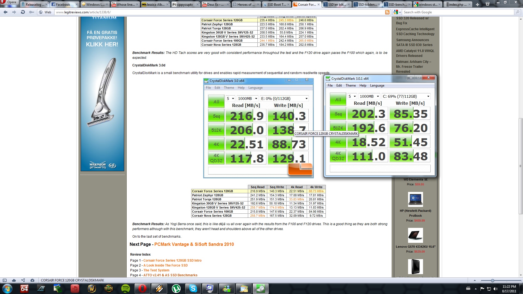Screen dimensions: 523x294
Task: Open a new tab with plus icon
Action: pyautogui.click(x=478, y=5)
